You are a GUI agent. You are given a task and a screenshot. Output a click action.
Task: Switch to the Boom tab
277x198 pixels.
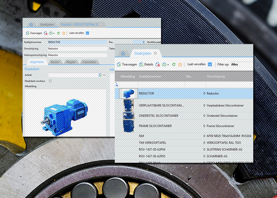click(55, 62)
